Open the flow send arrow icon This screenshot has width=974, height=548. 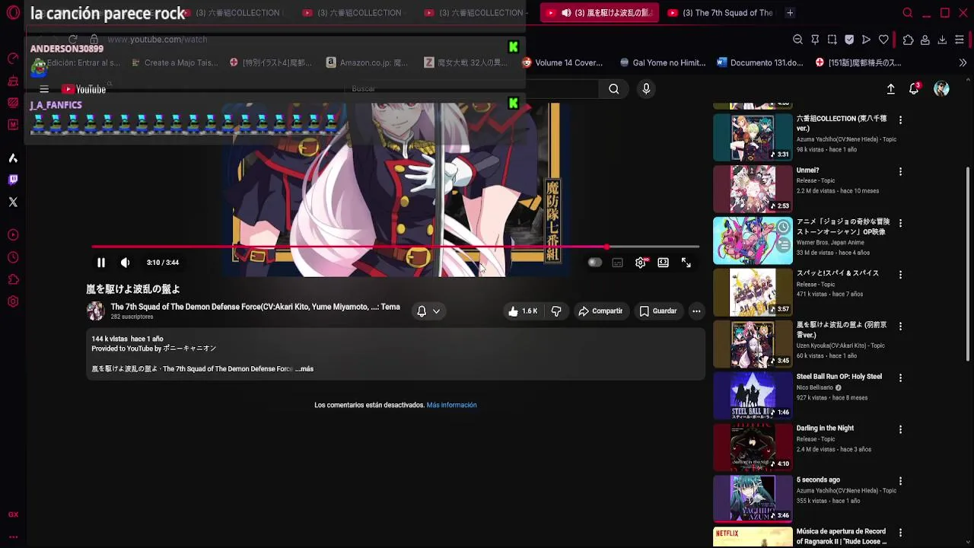[x=866, y=40]
